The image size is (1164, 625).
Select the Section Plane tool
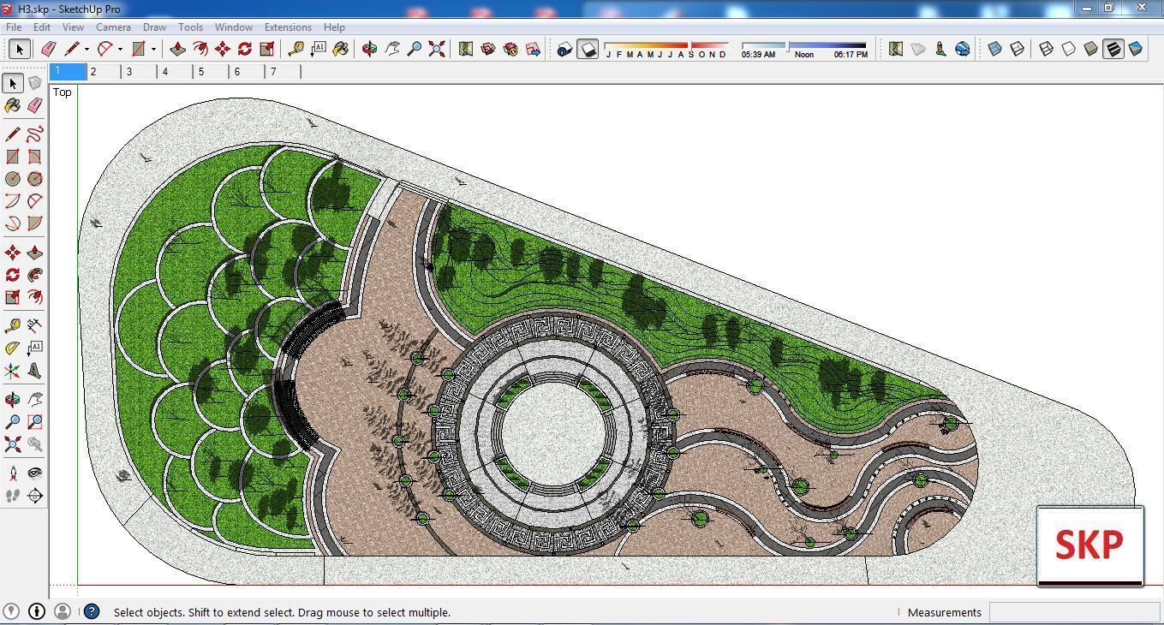coord(34,496)
